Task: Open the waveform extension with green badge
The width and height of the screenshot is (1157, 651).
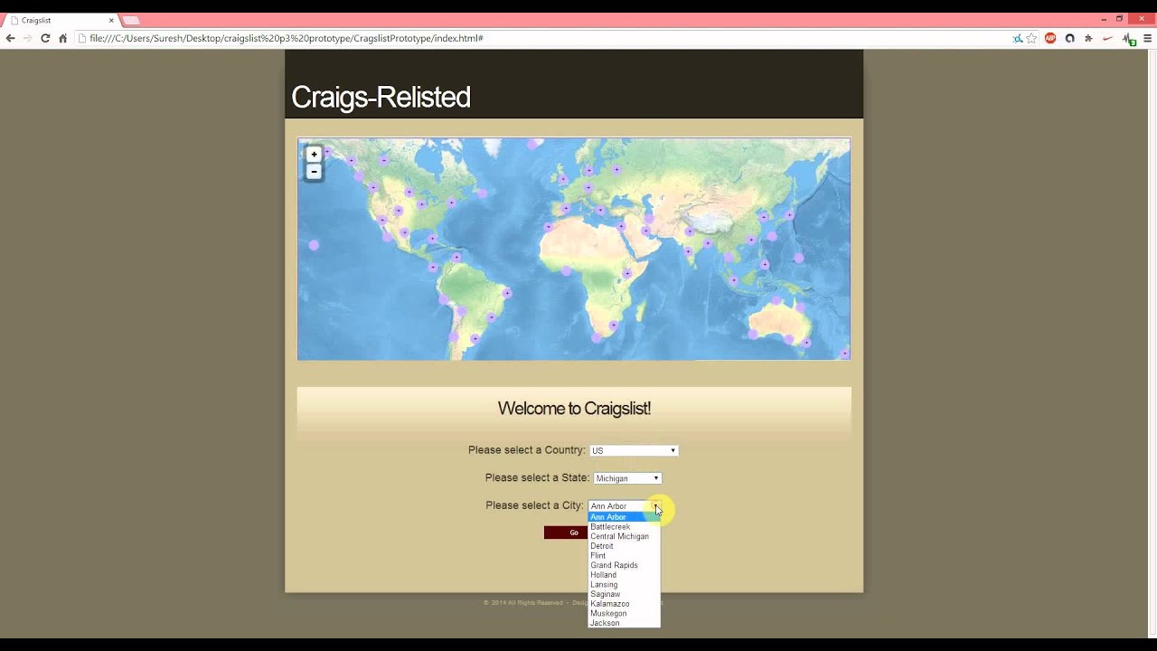Action: coord(1128,39)
